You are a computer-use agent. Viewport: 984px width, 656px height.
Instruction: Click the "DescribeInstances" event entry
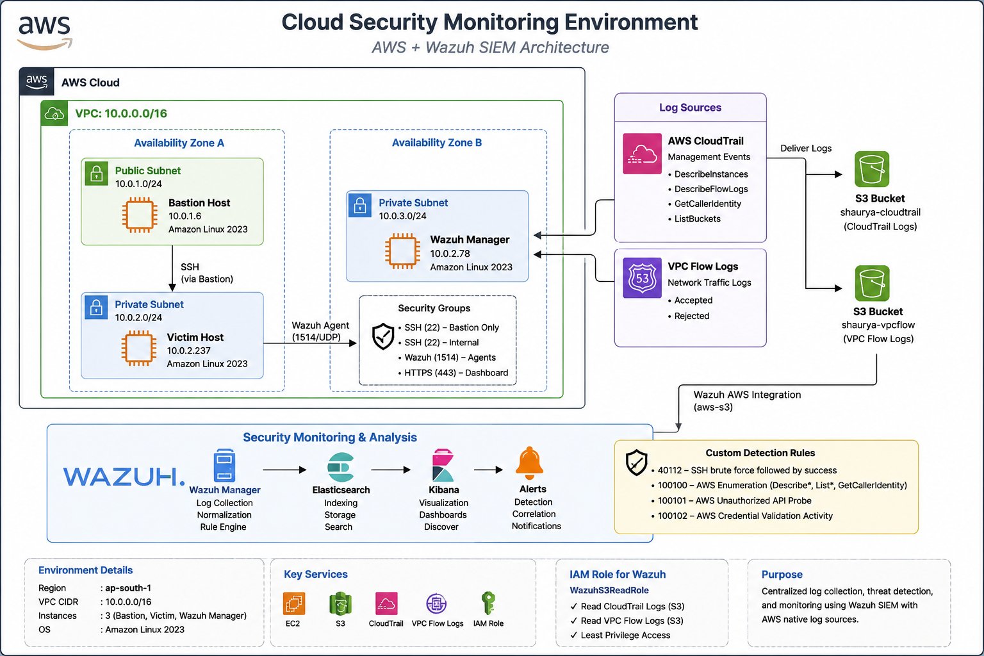(711, 174)
